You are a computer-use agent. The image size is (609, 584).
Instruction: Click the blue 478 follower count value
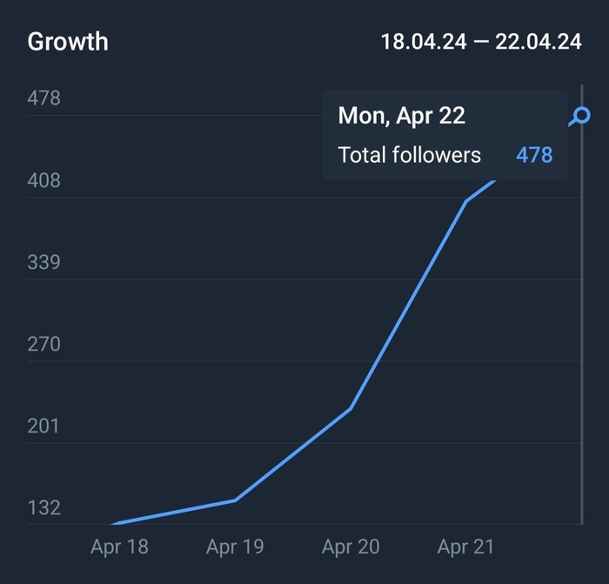pos(534,155)
